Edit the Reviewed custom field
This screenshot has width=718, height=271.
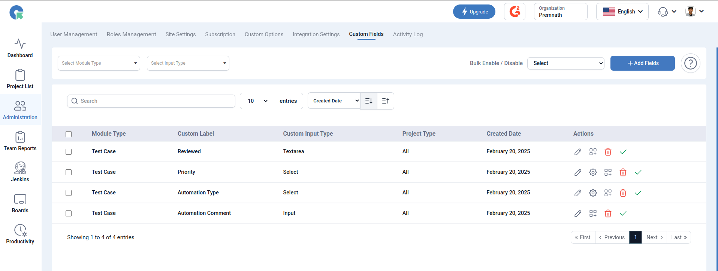coord(578,152)
